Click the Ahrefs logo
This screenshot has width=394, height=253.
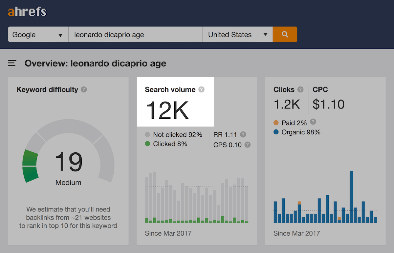[x=27, y=12]
